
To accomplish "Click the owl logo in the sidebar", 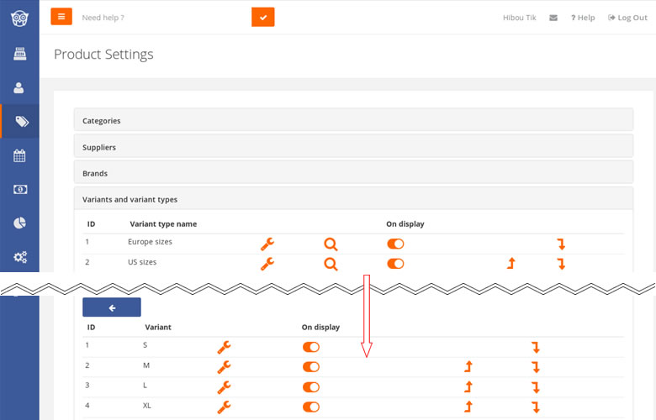I will pyautogui.click(x=19, y=18).
